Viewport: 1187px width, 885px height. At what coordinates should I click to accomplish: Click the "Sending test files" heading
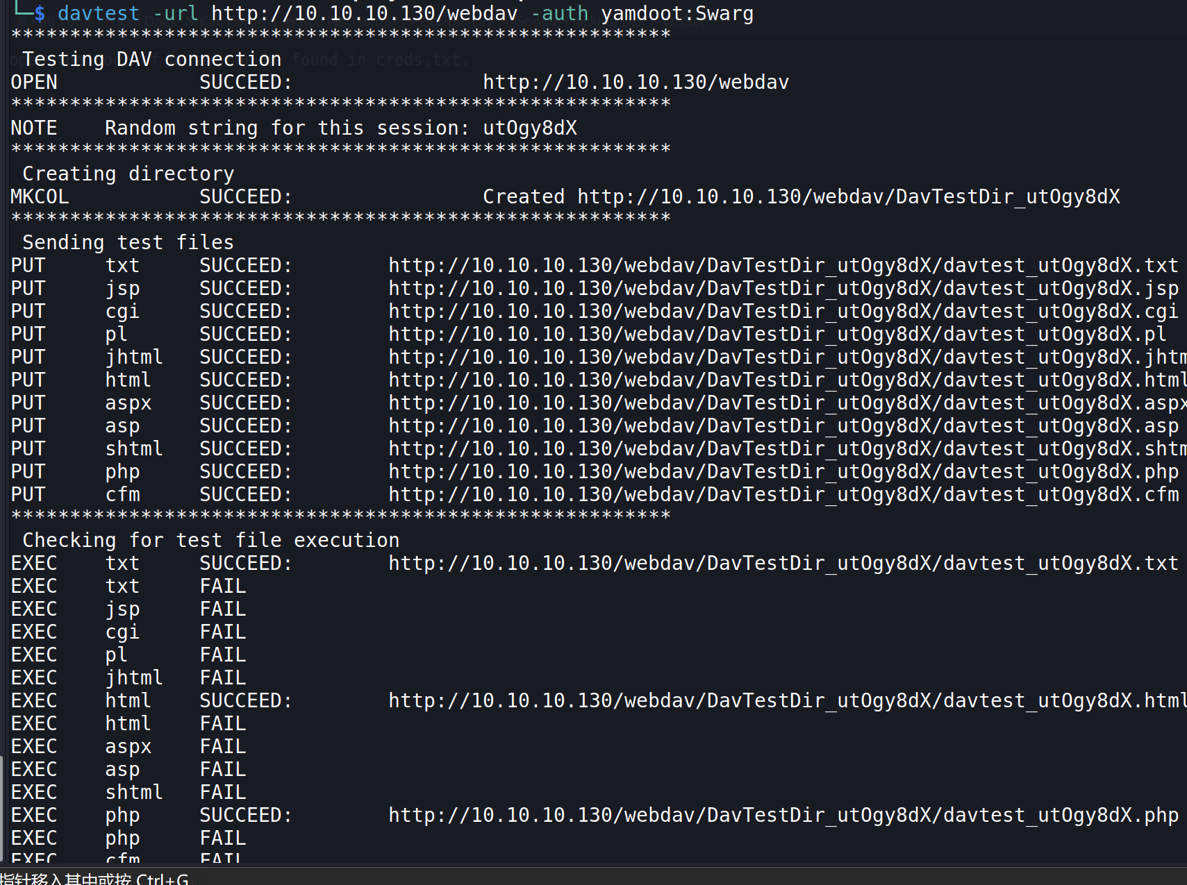tap(128, 242)
